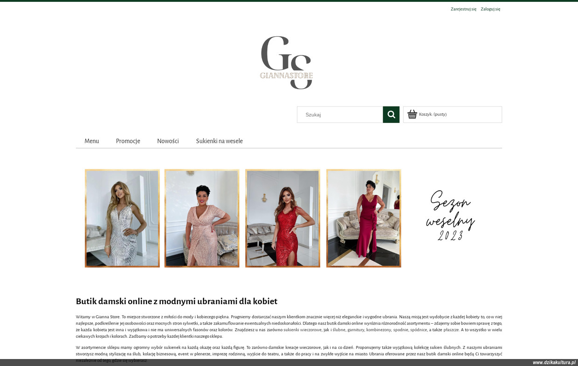Select Promocje in the navigation bar

[128, 141]
